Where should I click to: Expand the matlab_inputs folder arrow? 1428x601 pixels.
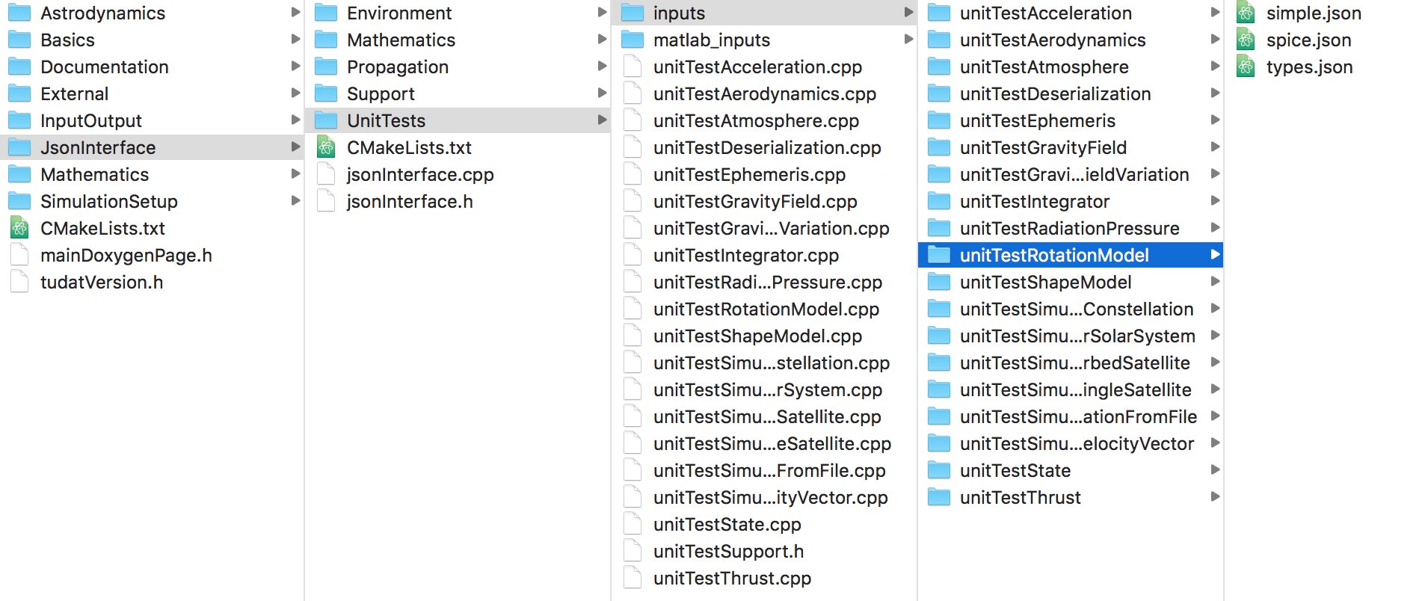[x=908, y=40]
